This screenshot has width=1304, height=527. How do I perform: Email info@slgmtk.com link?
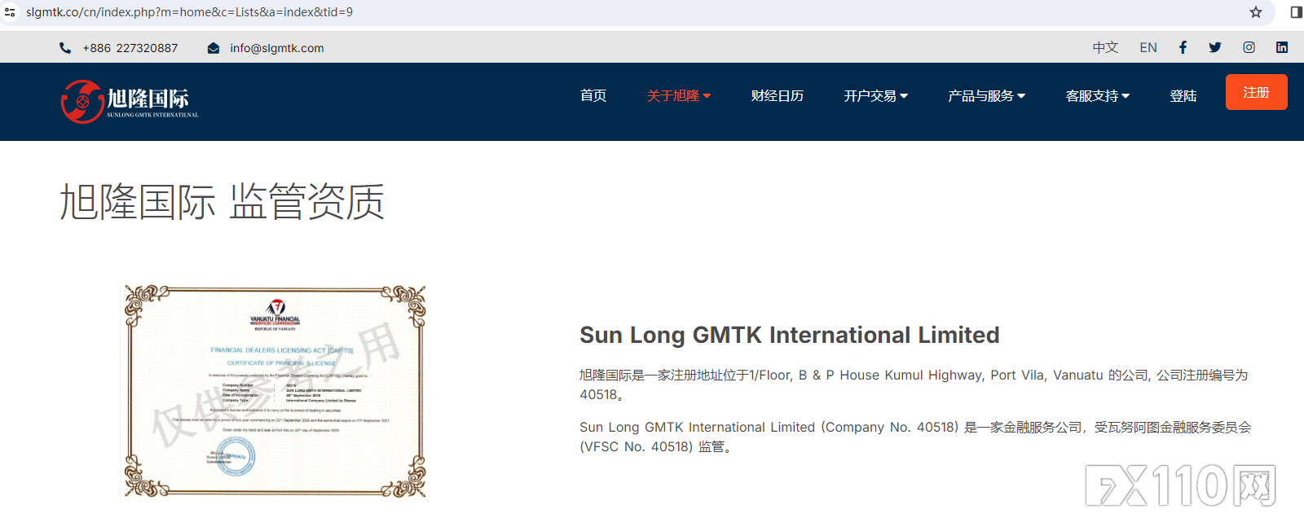coord(277,48)
